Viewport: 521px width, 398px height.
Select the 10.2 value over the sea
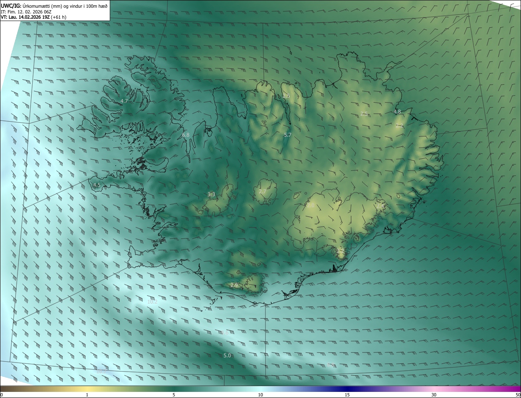152,302
